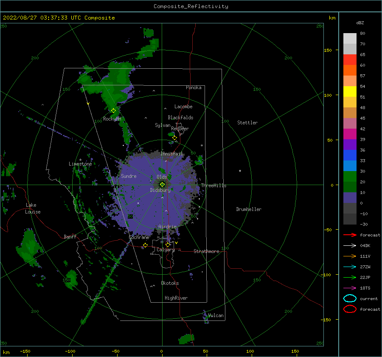This screenshot has height=357, width=382.
Task: Click the cyan 27ZW arrow in legend
Action: (350, 267)
